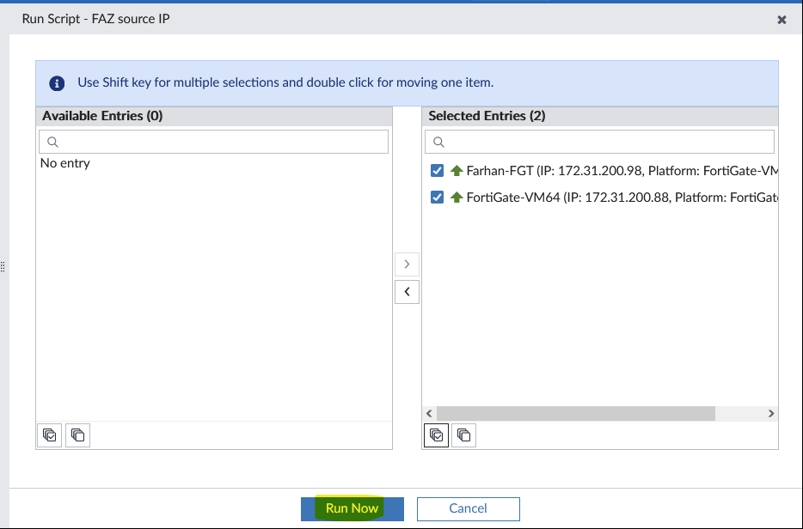Click deselect-all icon under Available Entries
This screenshot has width=803, height=529.
(77, 435)
